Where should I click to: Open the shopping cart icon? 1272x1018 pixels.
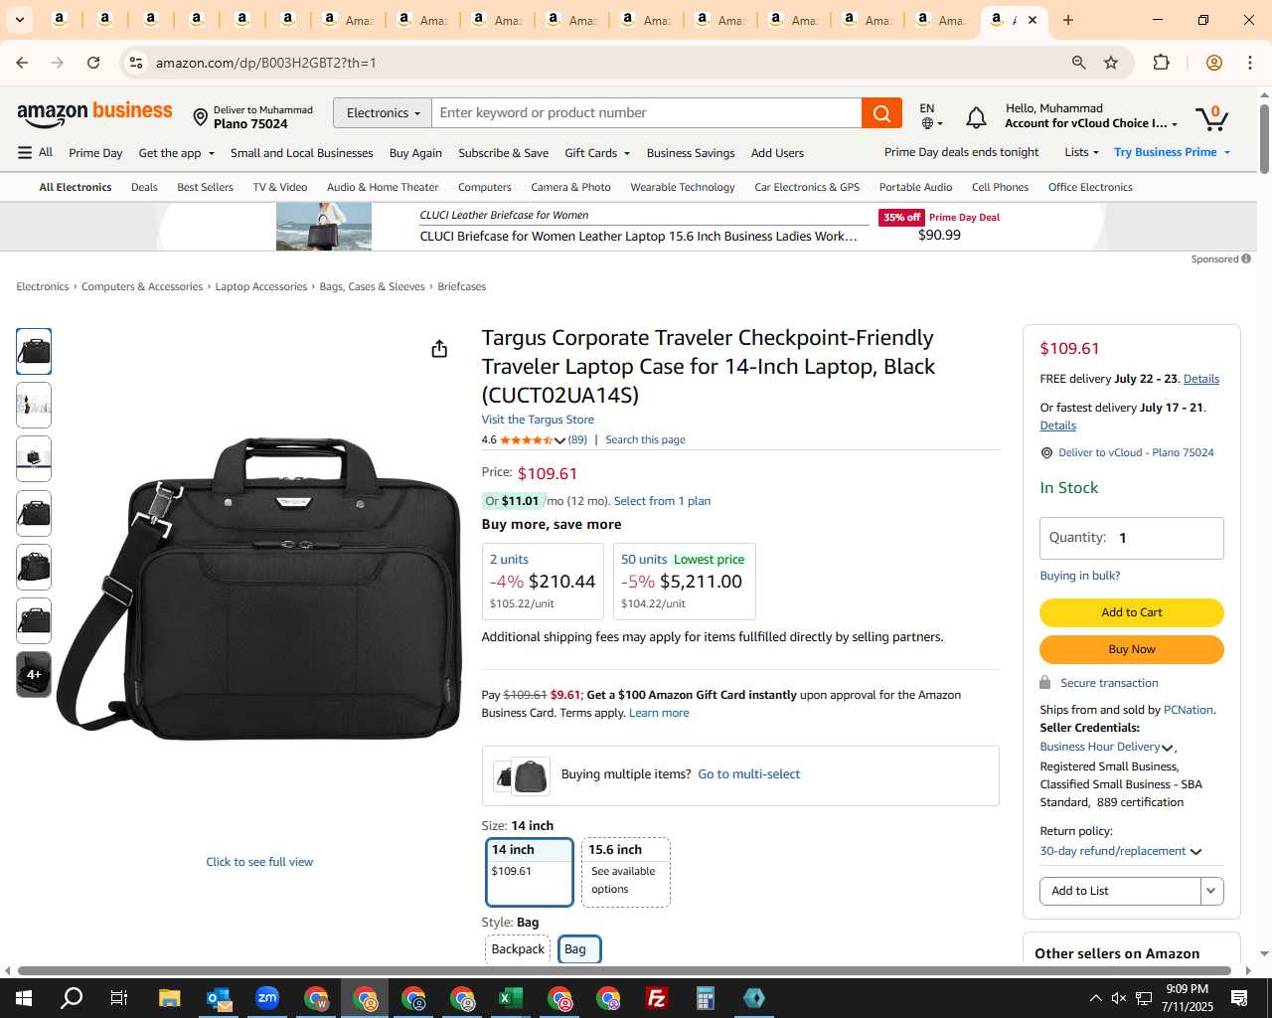click(x=1211, y=117)
